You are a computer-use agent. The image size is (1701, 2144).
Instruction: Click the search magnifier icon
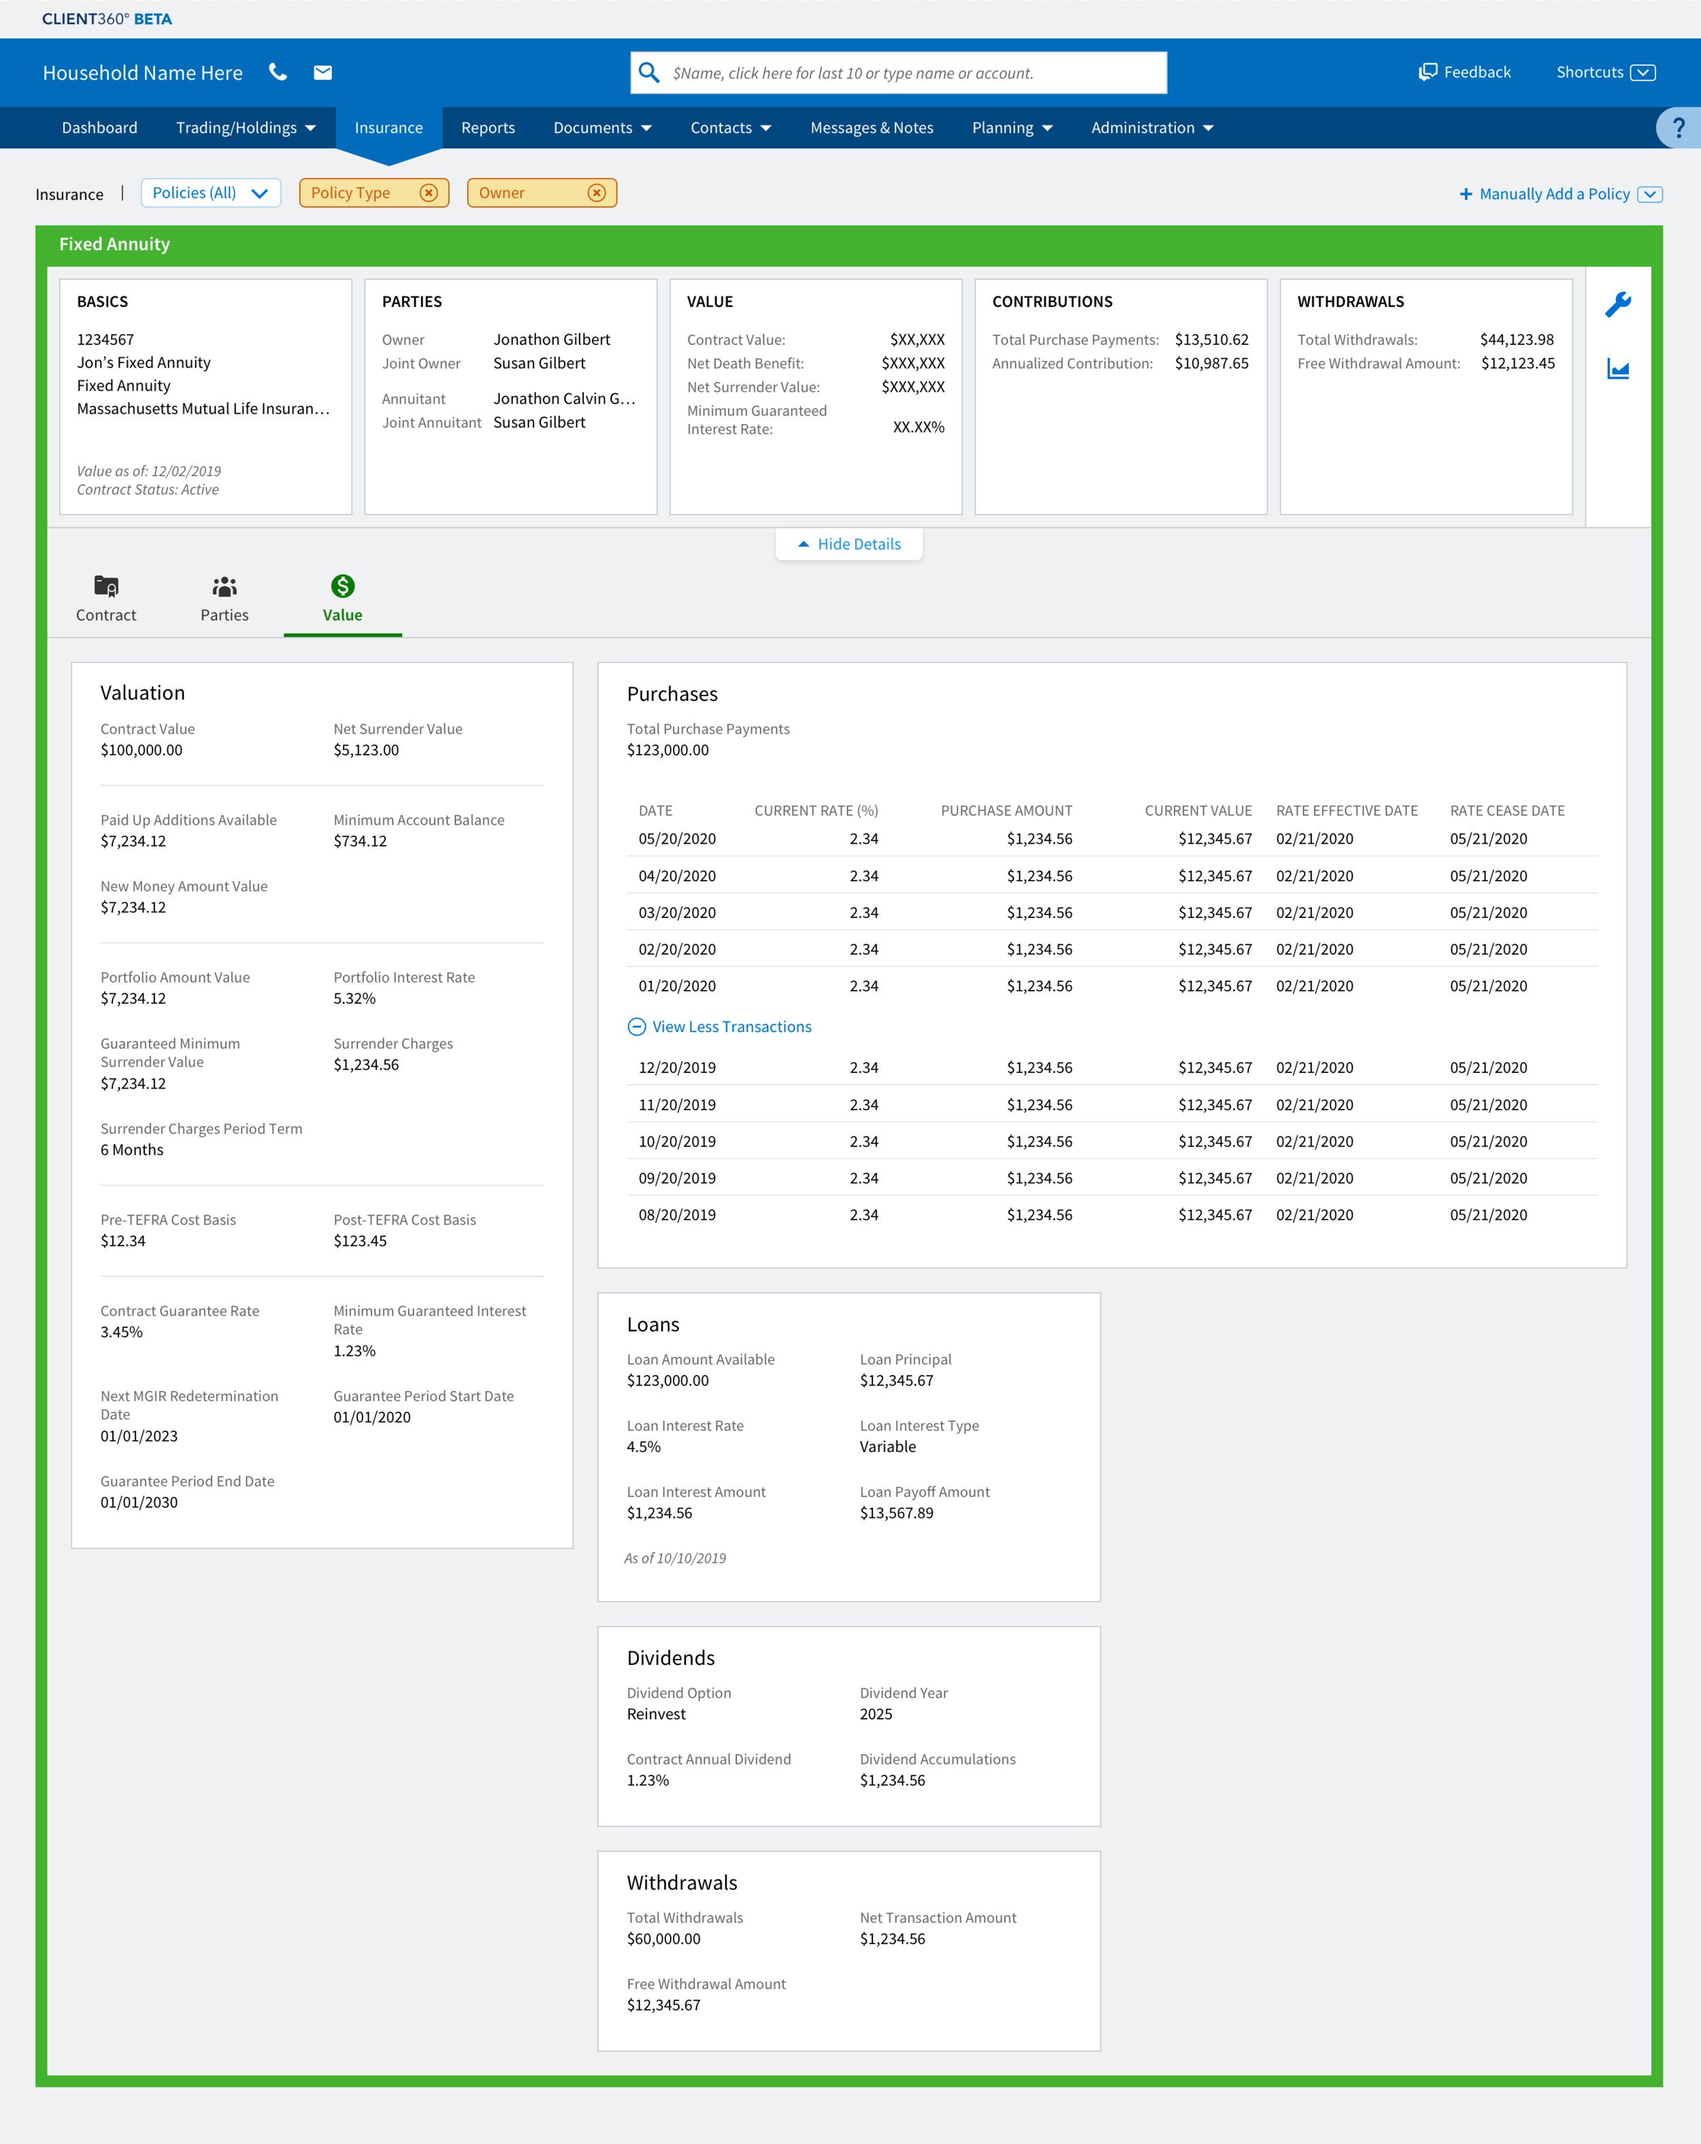649,73
